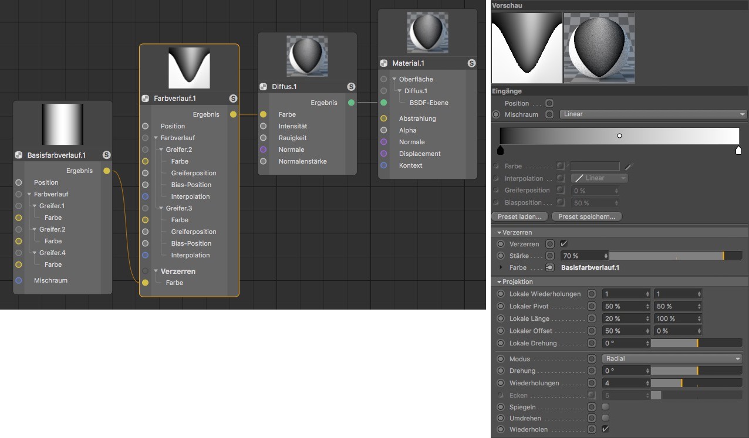Click the S icon on Material.1 node
The image size is (749, 438).
pyautogui.click(x=471, y=63)
